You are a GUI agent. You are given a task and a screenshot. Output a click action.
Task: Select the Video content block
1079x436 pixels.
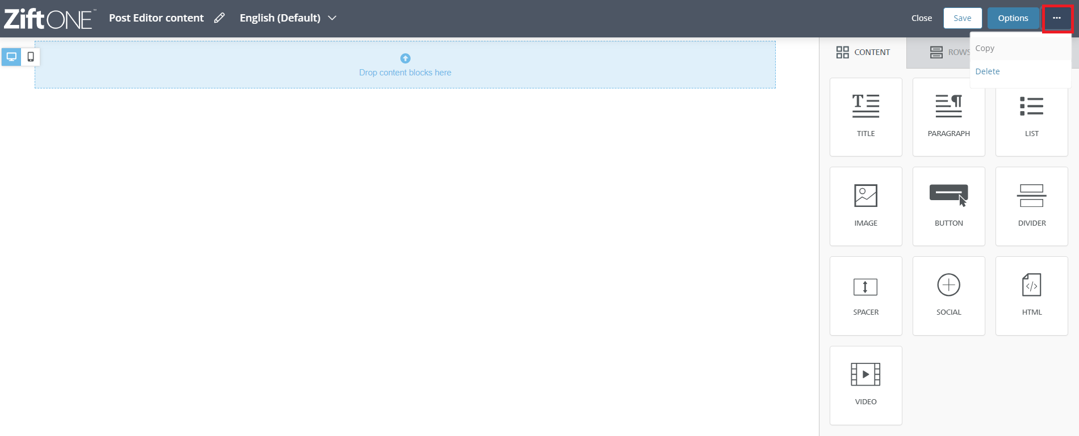(x=866, y=386)
